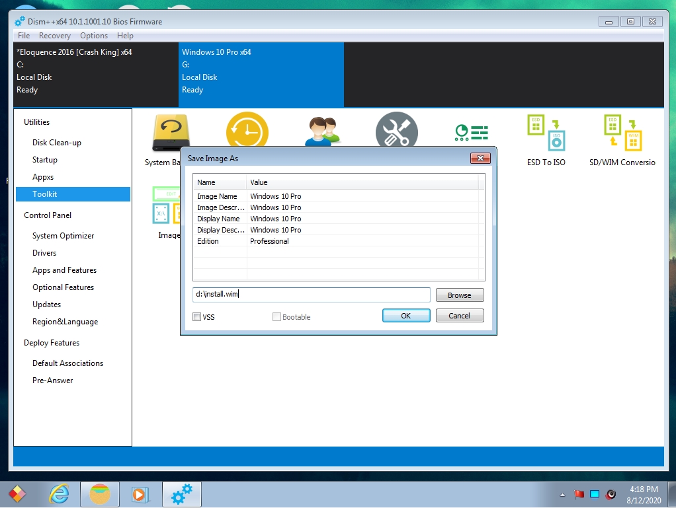The image size is (676, 508).
Task: Open the Recovery menu
Action: [54, 35]
